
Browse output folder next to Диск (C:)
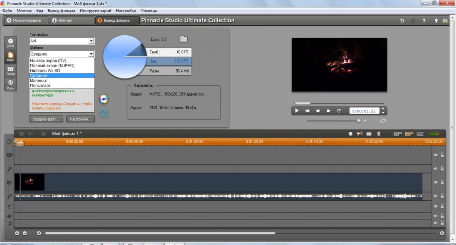[184, 39]
